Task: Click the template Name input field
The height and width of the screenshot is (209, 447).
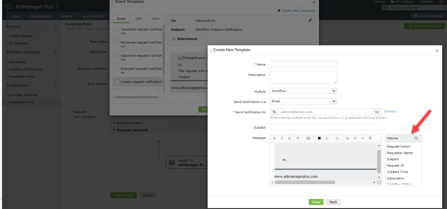Action: click(x=303, y=64)
